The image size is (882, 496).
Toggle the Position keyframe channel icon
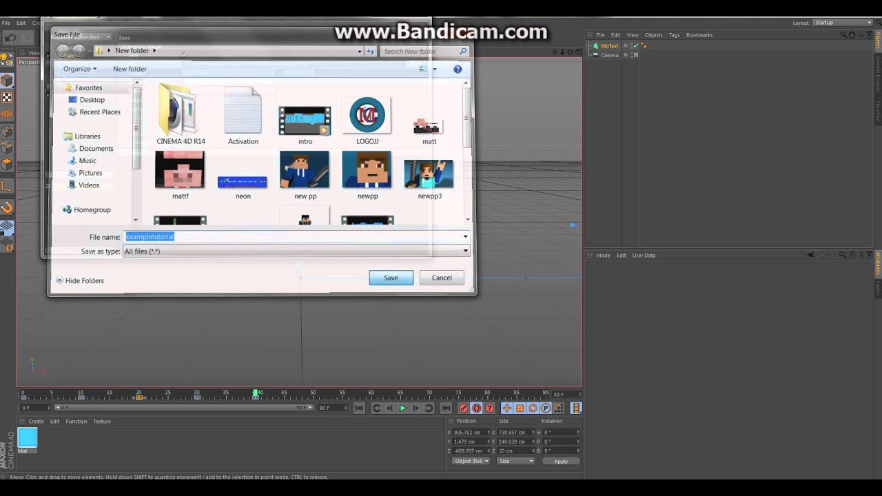(506, 409)
